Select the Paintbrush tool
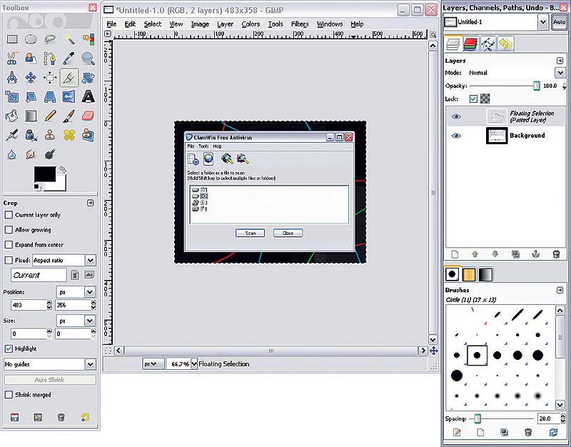The width and height of the screenshot is (571, 447). [x=69, y=116]
